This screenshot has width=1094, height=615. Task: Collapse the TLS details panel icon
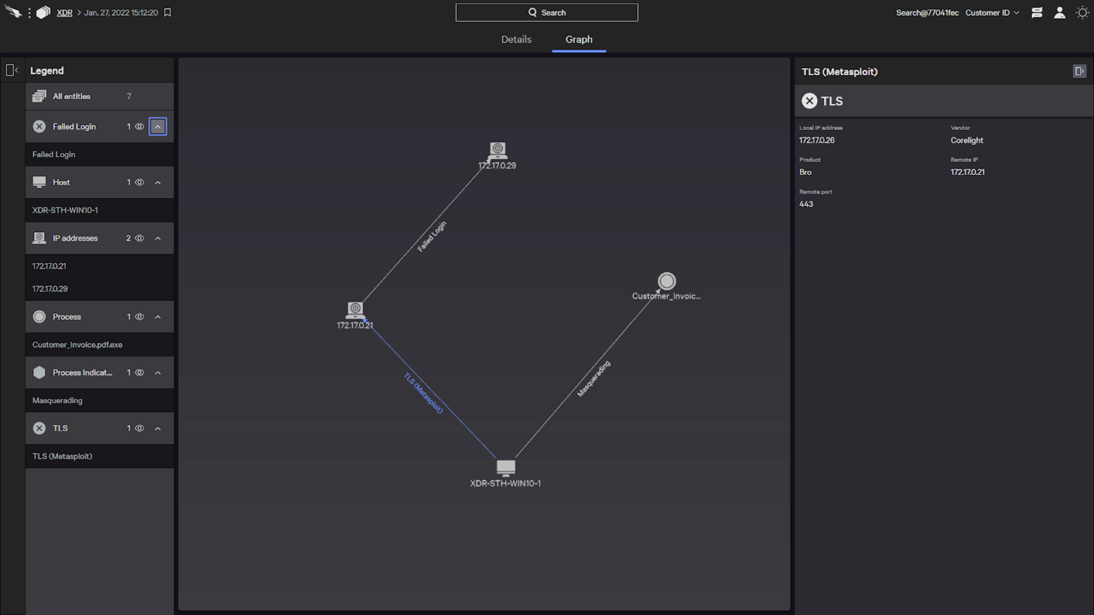[x=1079, y=71]
